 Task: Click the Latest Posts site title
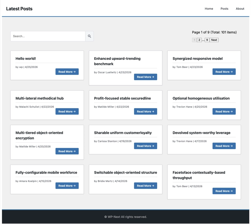pyautogui.click(x=19, y=9)
